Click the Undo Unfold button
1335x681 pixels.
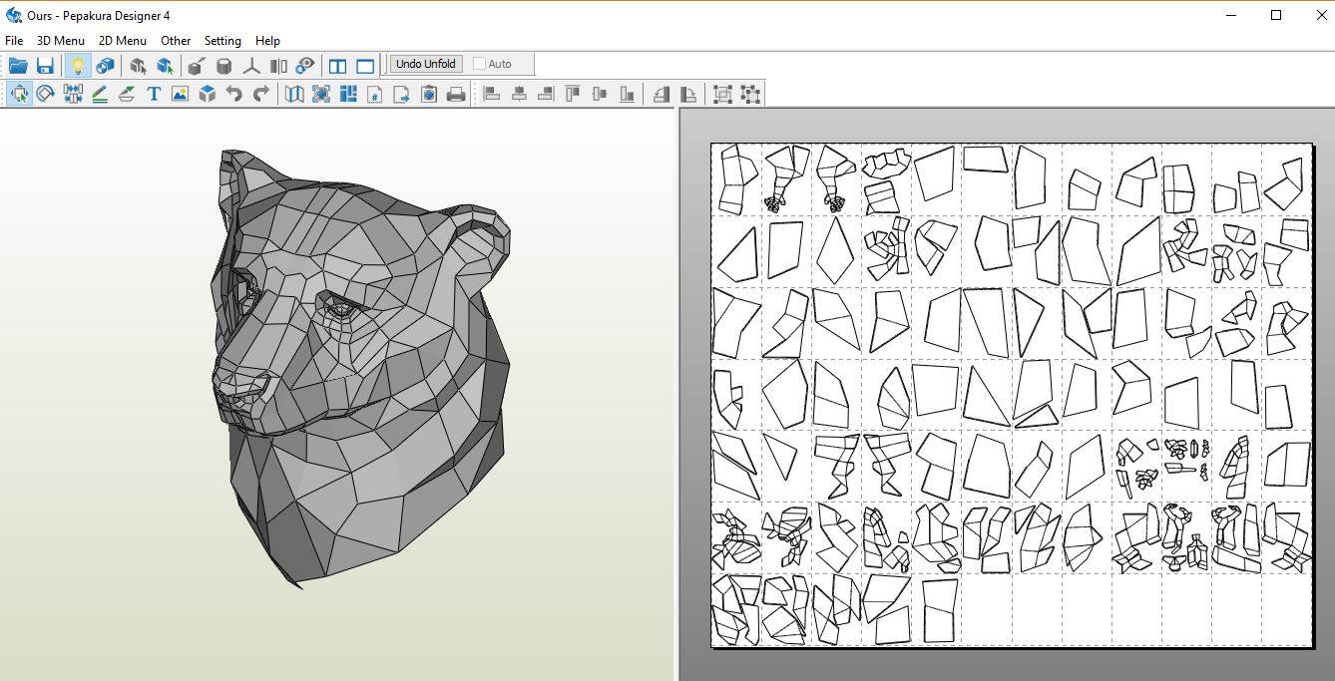(x=425, y=64)
